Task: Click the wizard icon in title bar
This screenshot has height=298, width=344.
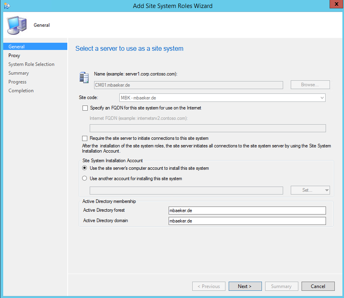Action: click(7, 6)
